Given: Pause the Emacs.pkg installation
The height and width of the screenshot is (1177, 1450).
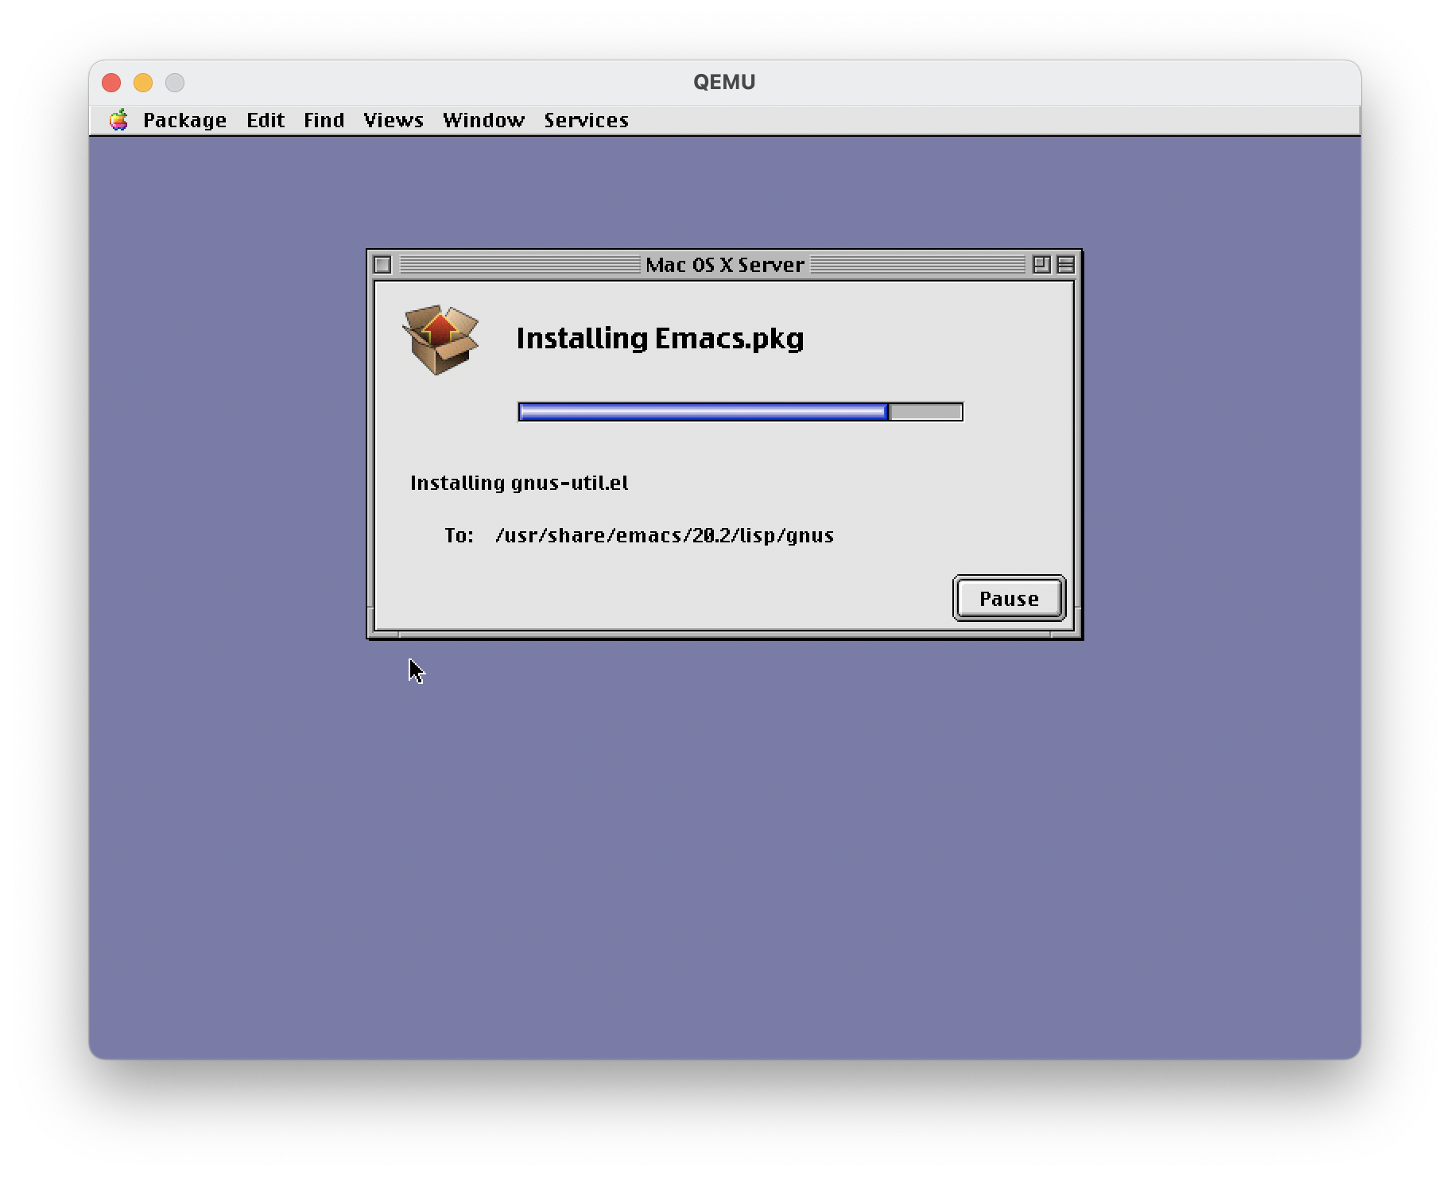Looking at the screenshot, I should coord(1009,598).
